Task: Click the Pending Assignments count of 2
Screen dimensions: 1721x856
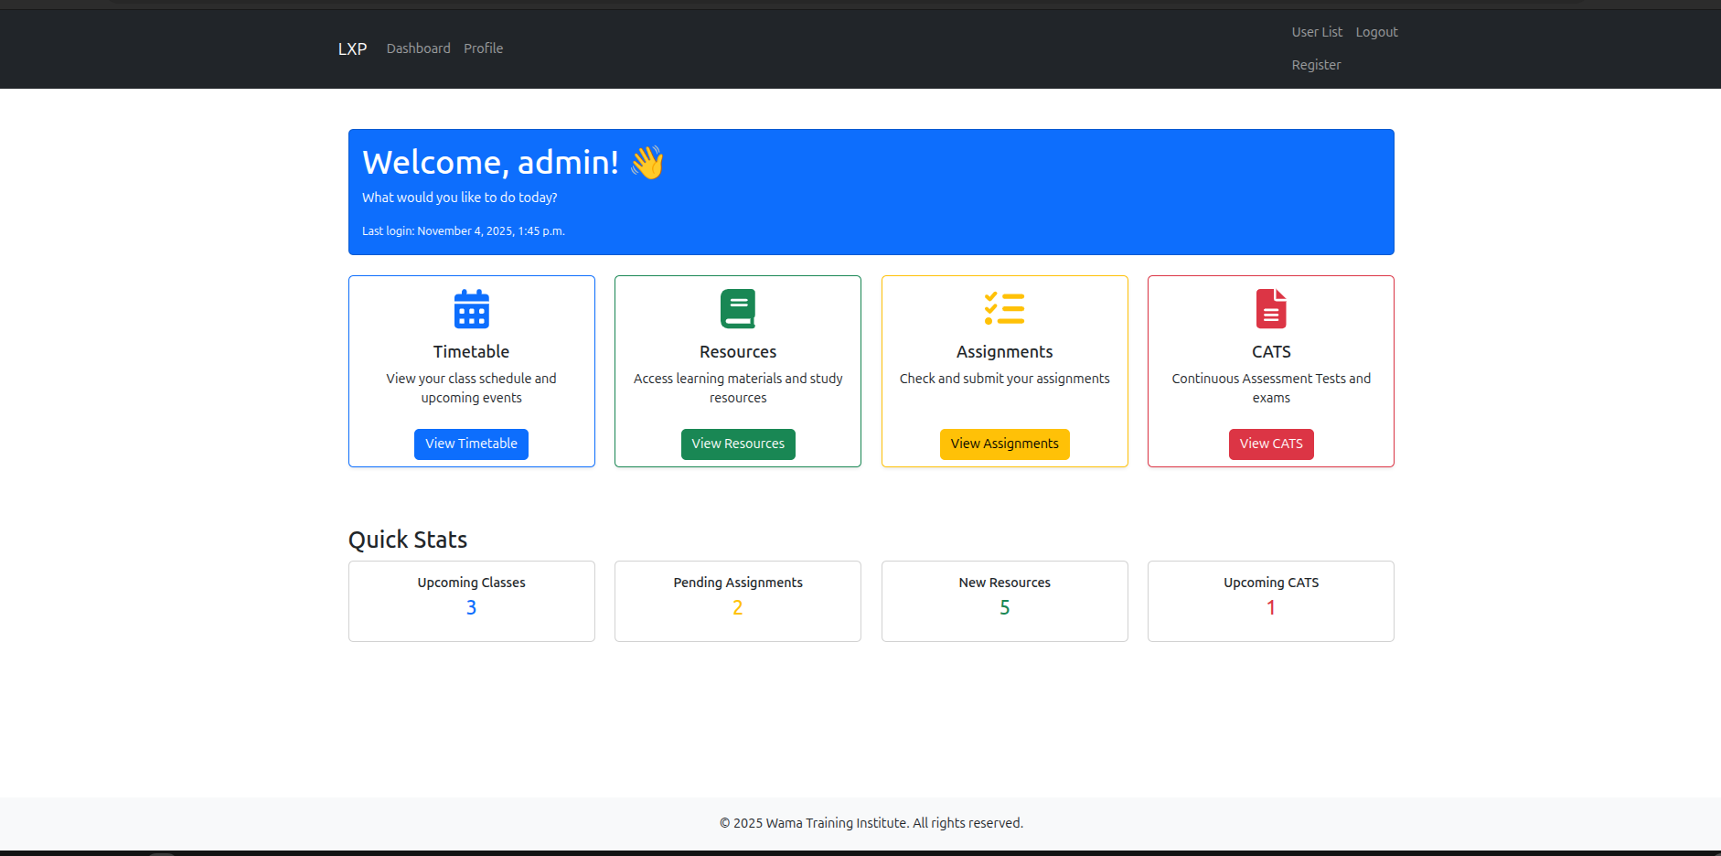Action: [737, 606]
